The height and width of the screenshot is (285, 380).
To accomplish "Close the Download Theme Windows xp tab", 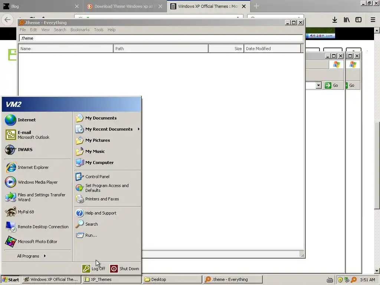I will [160, 6].
